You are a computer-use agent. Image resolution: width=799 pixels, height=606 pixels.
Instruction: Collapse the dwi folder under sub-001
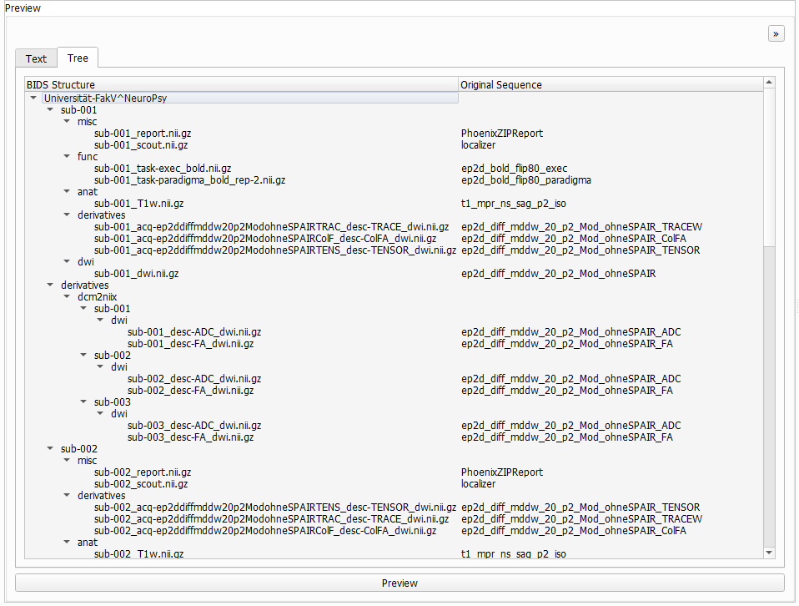click(67, 261)
